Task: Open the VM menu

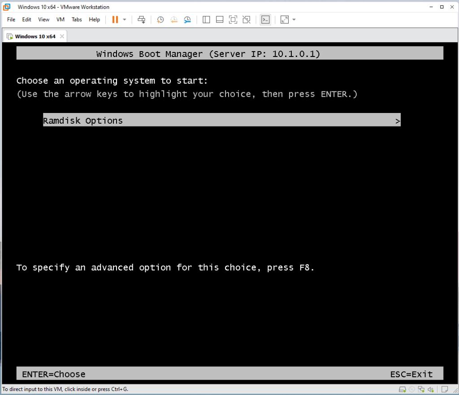Action: (x=61, y=20)
